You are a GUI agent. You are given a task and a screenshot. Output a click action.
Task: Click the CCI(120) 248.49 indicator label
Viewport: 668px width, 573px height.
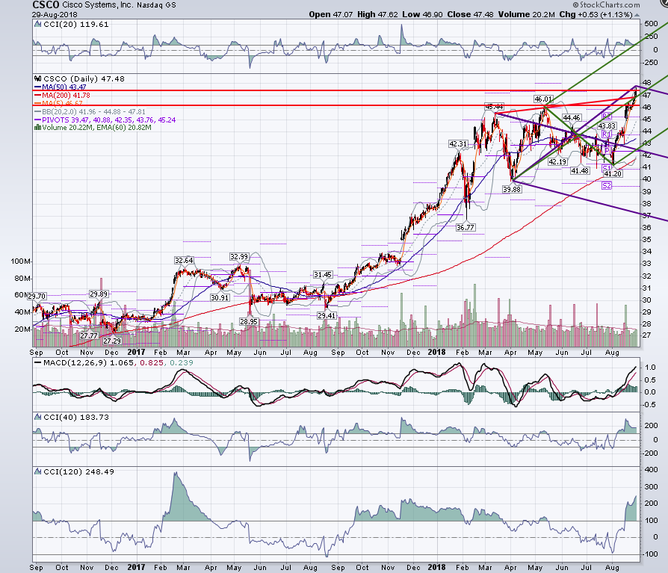click(78, 471)
